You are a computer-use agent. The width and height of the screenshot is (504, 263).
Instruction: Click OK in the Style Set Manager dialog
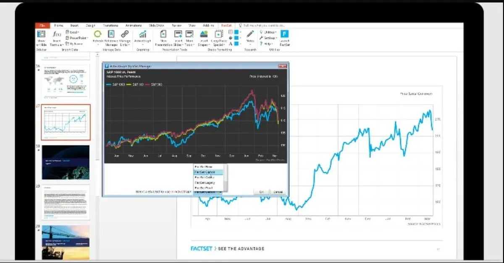[261, 192]
